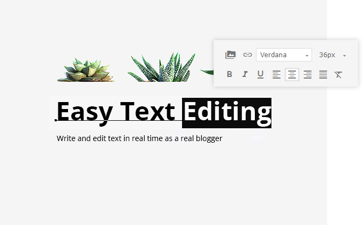
Task: Click the subtitle about real blogger
Action: [139, 138]
